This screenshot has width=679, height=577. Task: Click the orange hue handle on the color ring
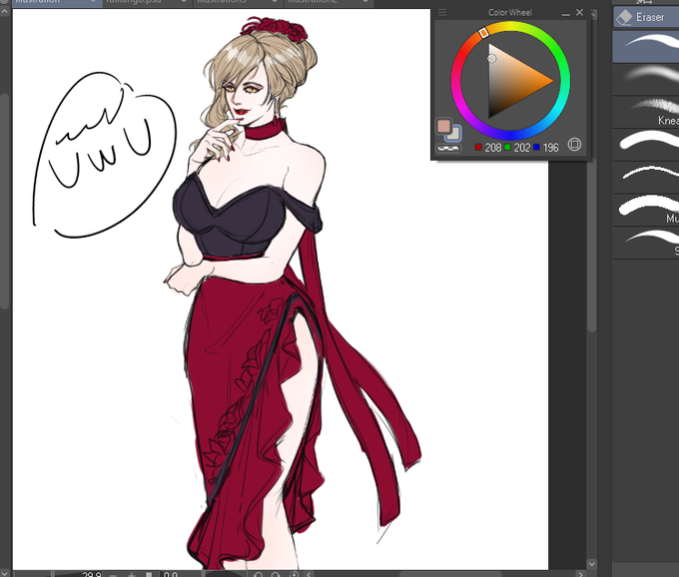(483, 33)
